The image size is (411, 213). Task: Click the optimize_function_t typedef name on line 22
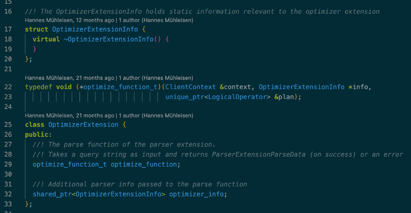click(x=121, y=87)
